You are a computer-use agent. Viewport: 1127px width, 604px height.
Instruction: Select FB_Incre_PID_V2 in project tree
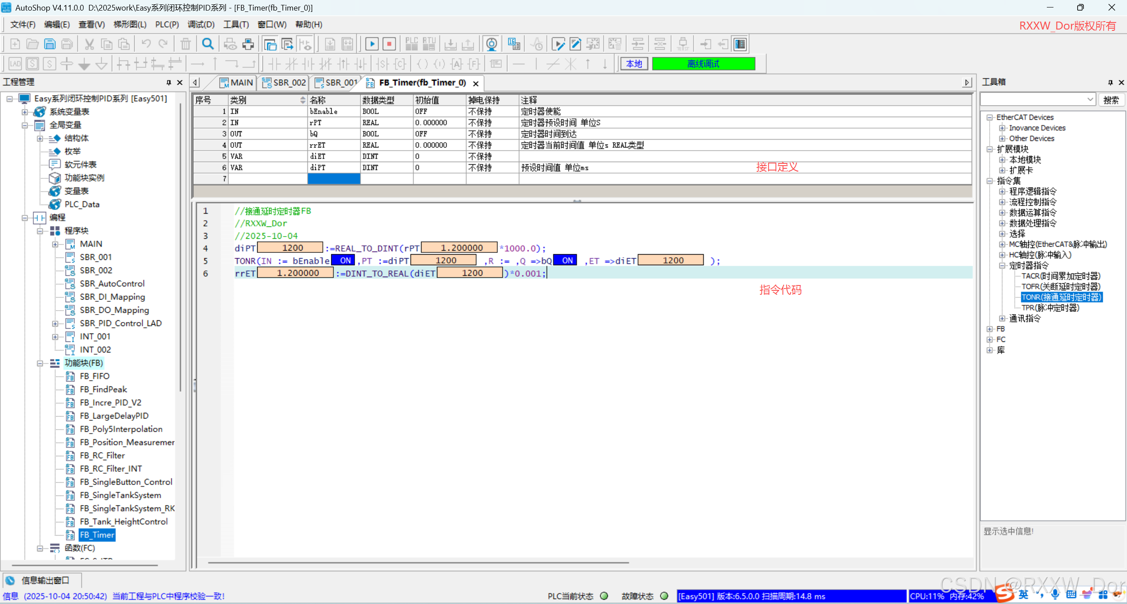pos(110,403)
